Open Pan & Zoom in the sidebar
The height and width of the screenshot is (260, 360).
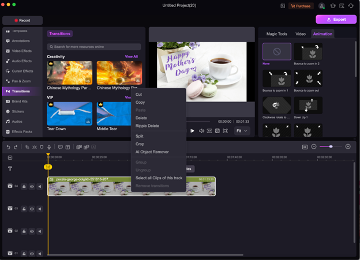(21, 81)
